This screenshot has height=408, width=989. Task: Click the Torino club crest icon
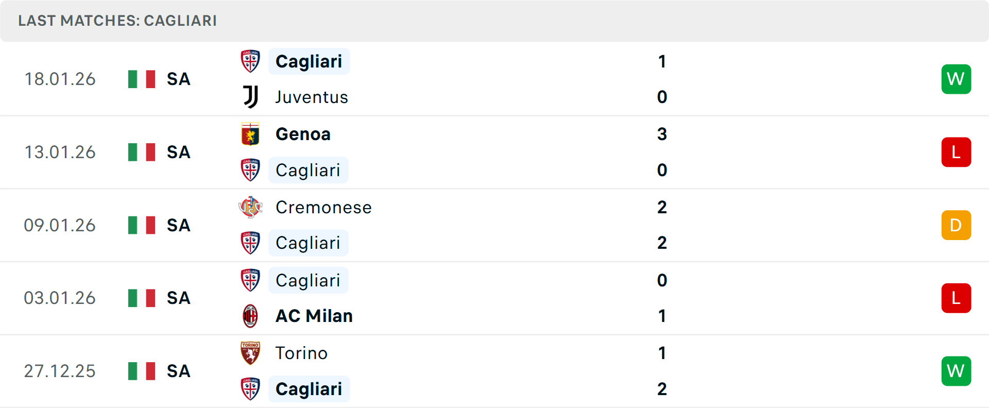point(250,353)
